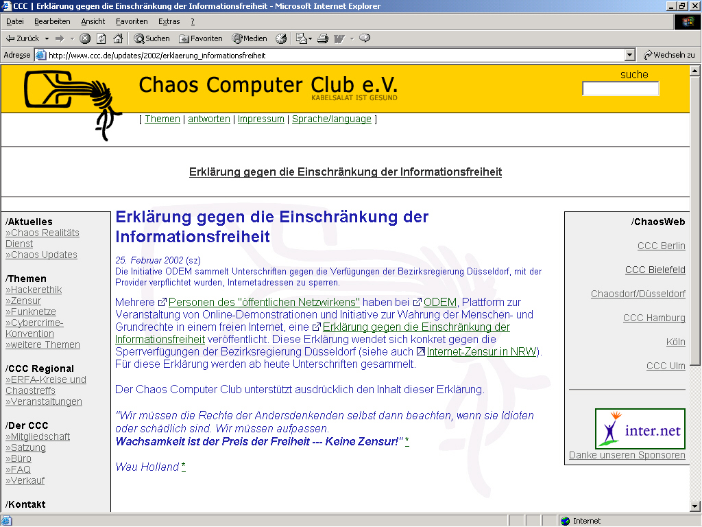
Task: Expand the Mail toolbar dropdown arrow
Action: [310, 38]
